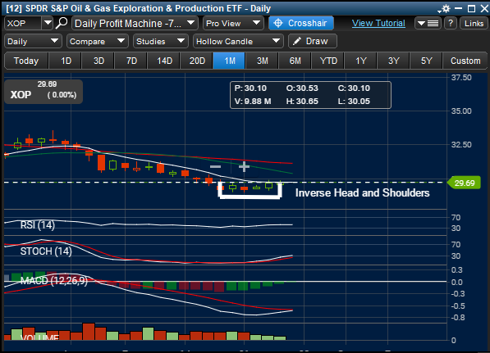Click the V:9.88 M volume value
The image size is (490, 353).
(x=253, y=102)
